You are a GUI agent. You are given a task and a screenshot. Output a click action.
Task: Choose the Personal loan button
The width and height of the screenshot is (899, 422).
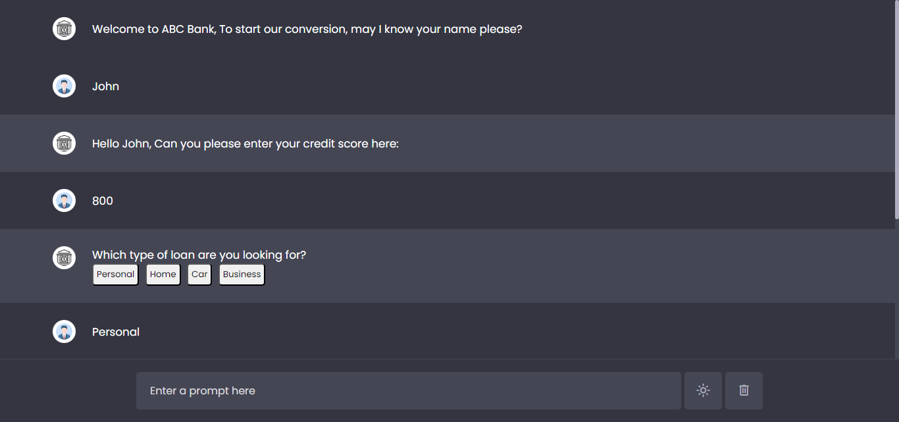pyautogui.click(x=115, y=275)
